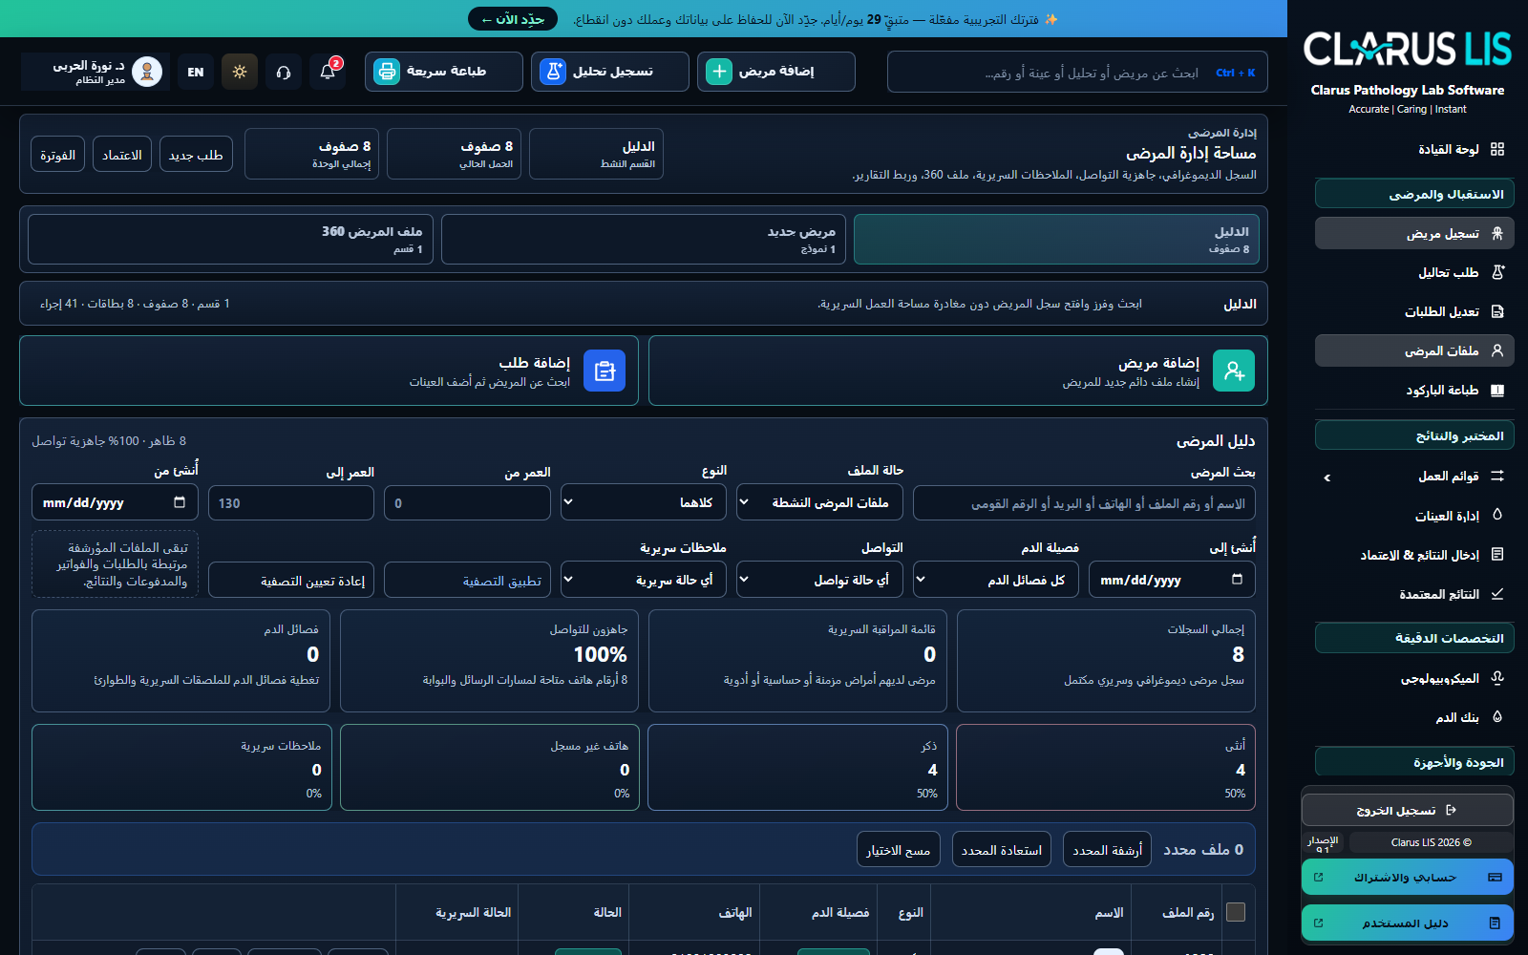Tick the select all table header checkbox
Viewport: 1528px width, 955px height.
click(1236, 912)
